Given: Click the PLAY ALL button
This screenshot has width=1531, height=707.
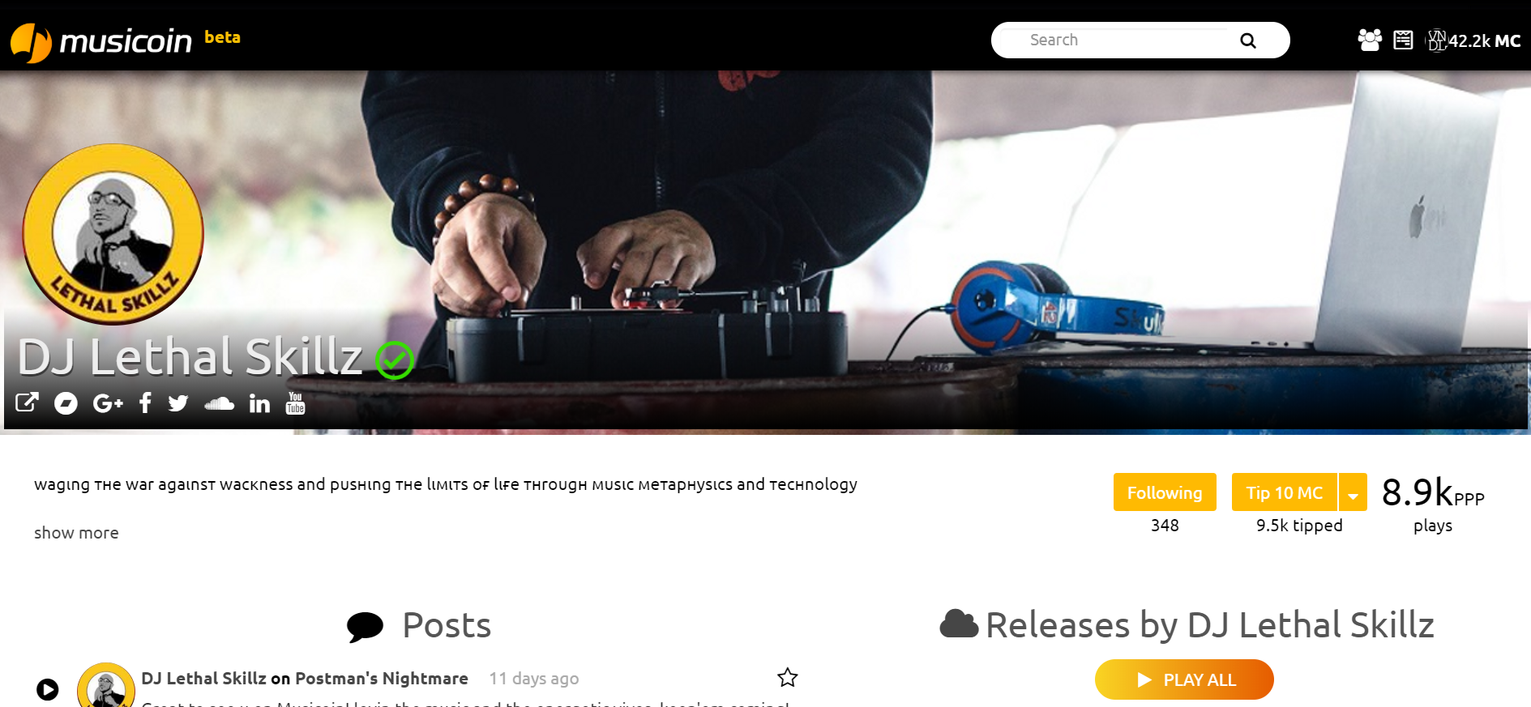Looking at the screenshot, I should (x=1184, y=679).
